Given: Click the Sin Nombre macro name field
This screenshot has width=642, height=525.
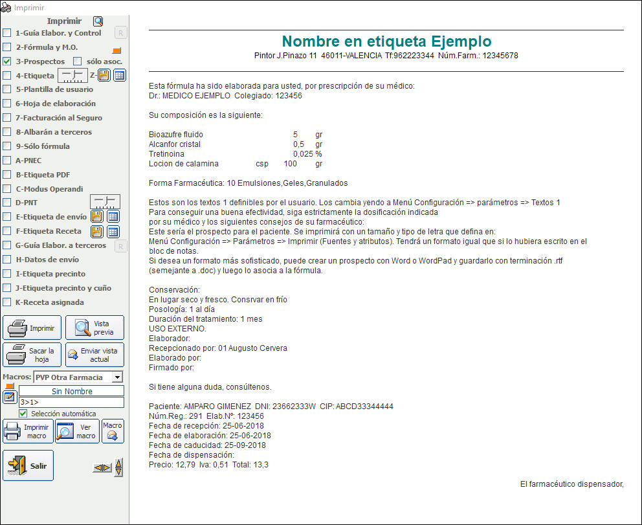Looking at the screenshot, I should [72, 391].
